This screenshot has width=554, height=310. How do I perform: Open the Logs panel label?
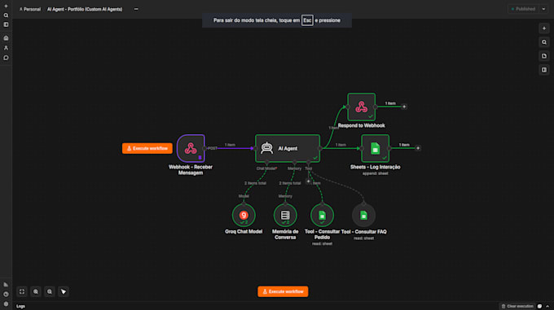point(20,306)
